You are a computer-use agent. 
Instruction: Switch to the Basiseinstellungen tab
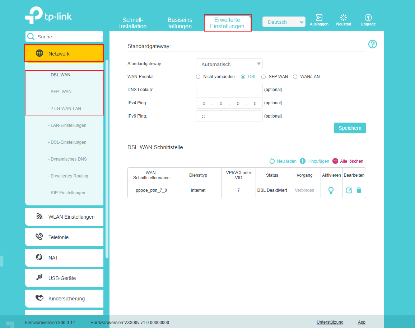[x=180, y=23]
